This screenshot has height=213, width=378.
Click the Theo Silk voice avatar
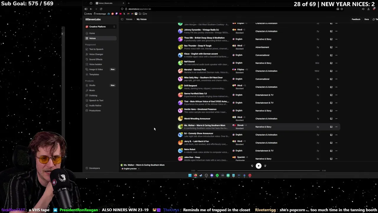(180, 39)
